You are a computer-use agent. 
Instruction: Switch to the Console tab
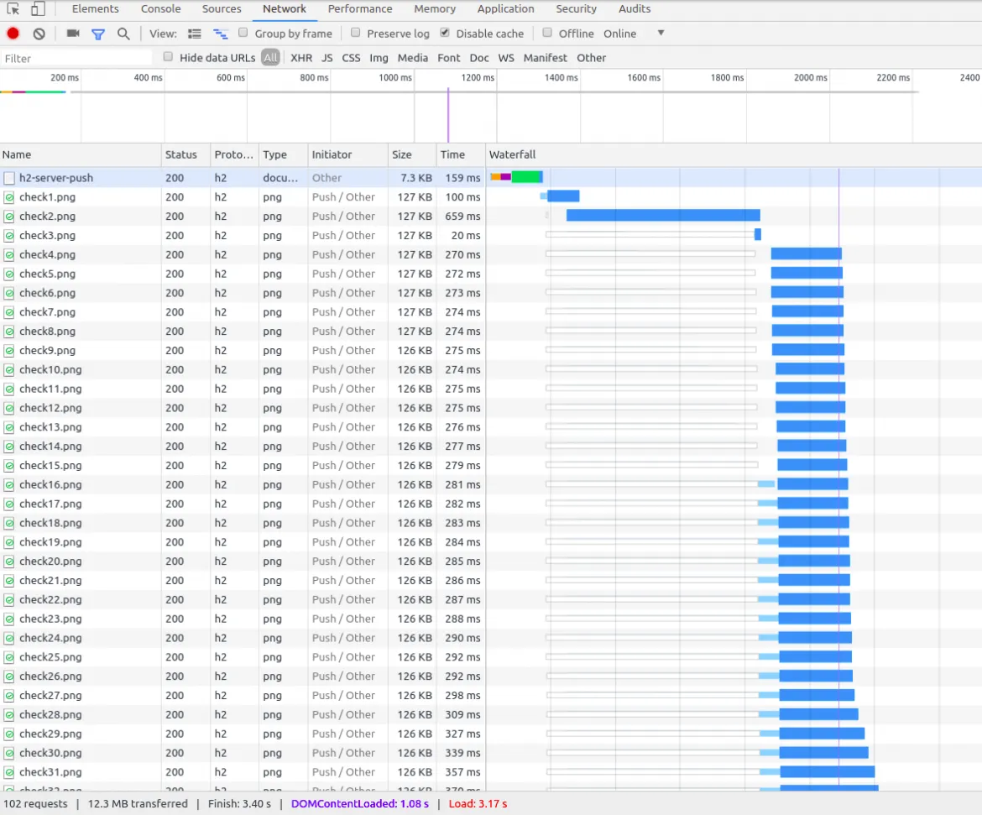[161, 8]
